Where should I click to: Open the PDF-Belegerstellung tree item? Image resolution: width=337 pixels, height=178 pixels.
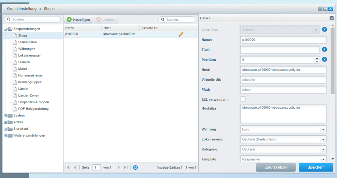pos(33,109)
